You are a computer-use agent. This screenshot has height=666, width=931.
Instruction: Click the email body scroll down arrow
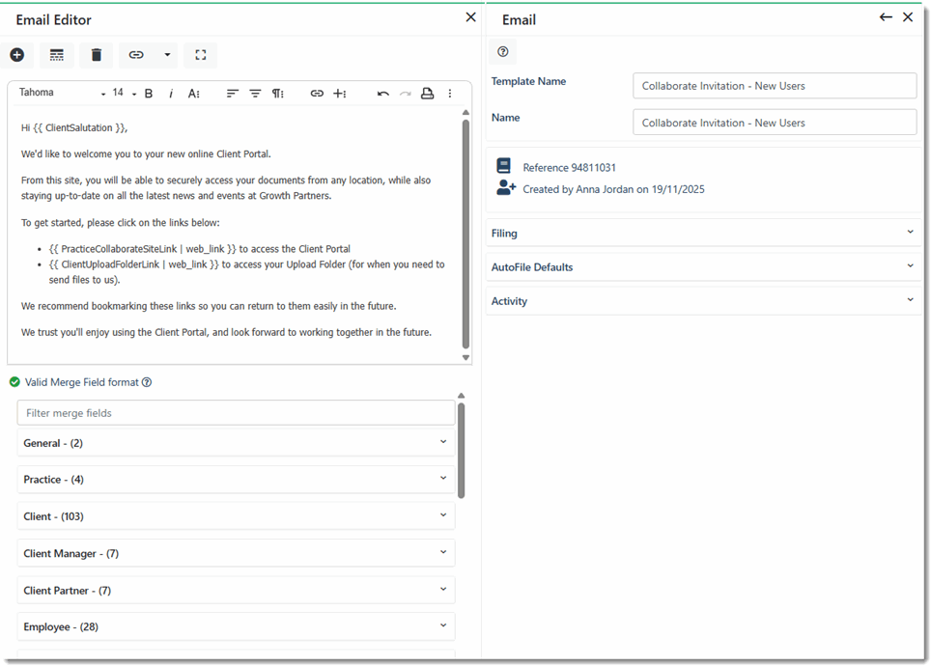click(x=465, y=357)
